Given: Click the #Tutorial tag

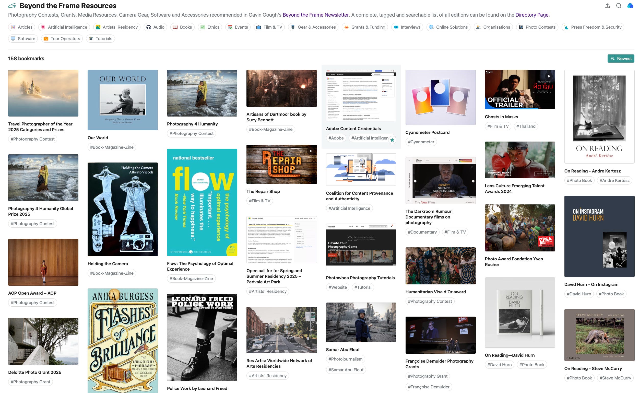Looking at the screenshot, I should click(x=363, y=287).
